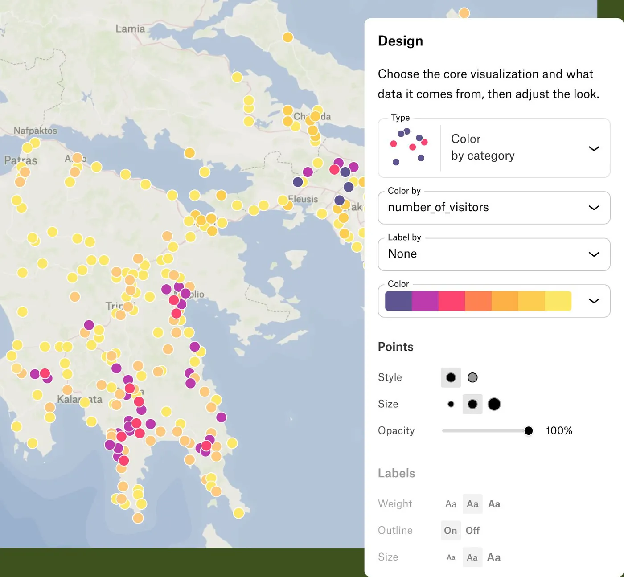Pick the medium label size Aa
Screen dimensions: 624x577
pos(472,557)
